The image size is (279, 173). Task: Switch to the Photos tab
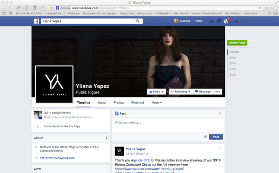119,103
